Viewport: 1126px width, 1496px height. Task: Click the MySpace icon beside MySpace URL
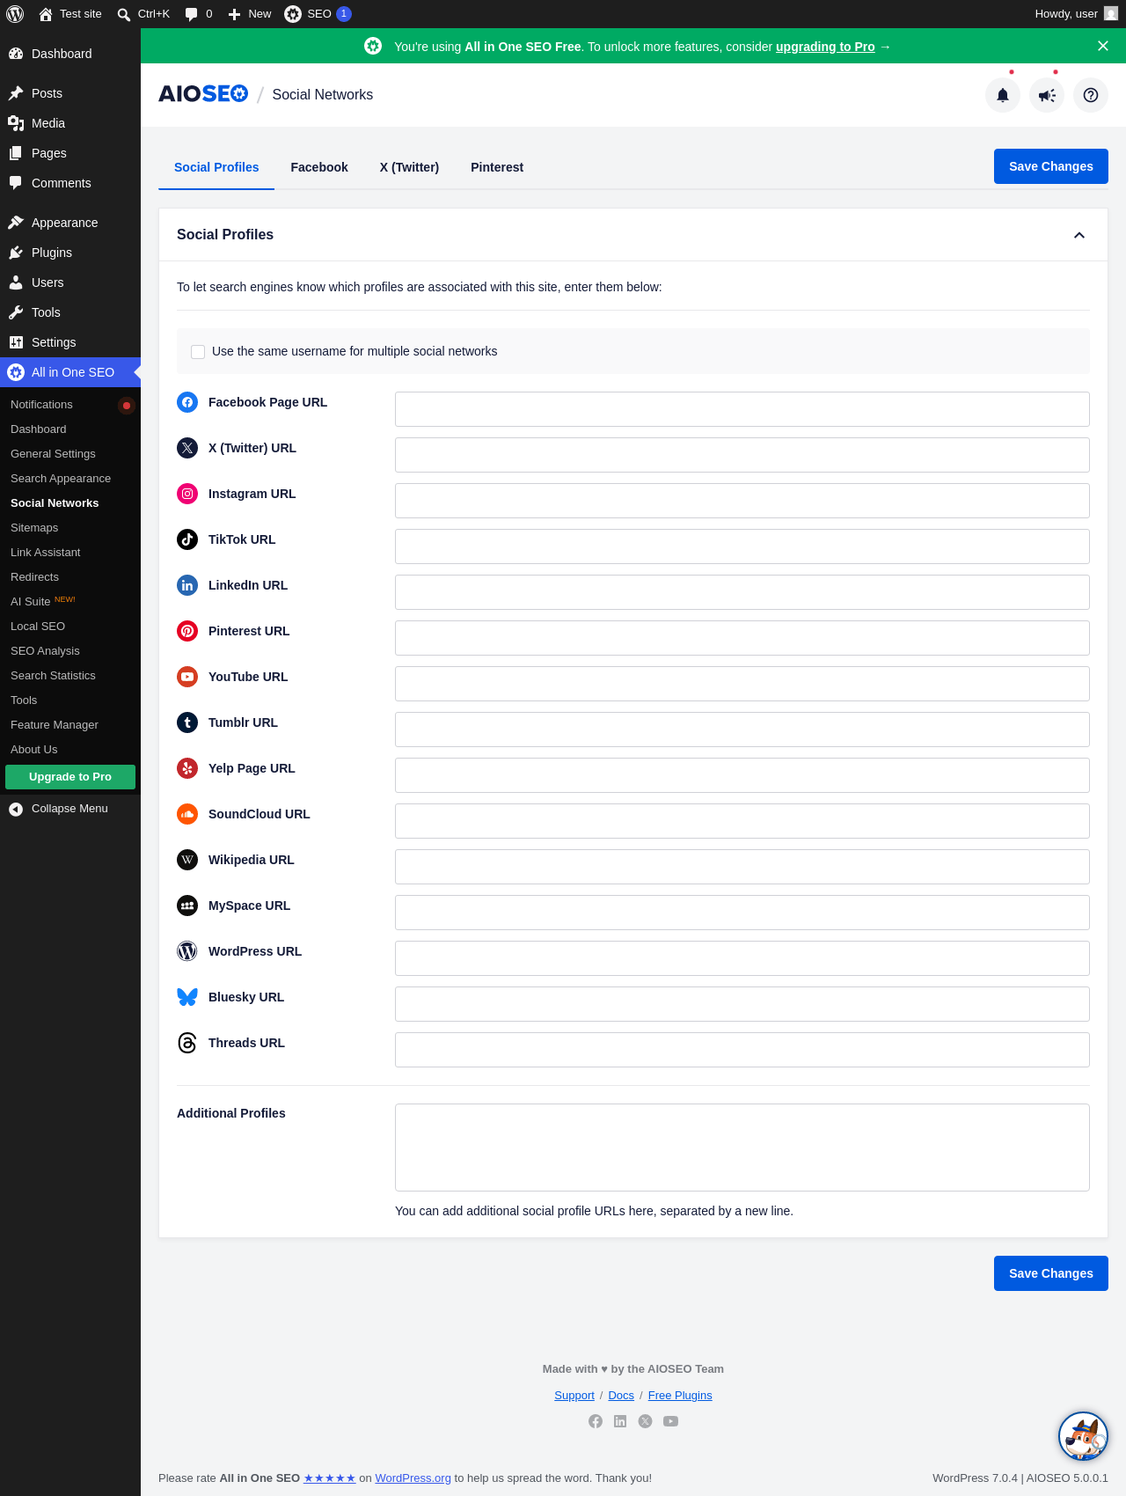tap(187, 906)
